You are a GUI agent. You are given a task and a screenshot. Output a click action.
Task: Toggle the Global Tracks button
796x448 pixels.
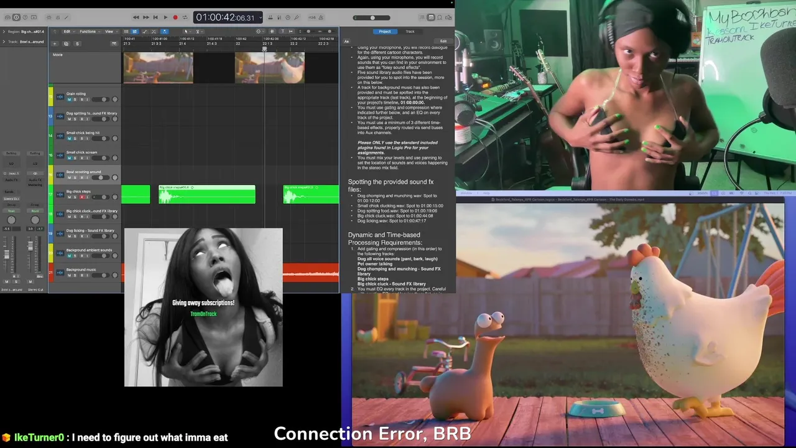114,44
